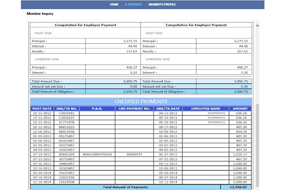Go to MEMBER'S PROFILE menu
Screen dimensions: 289x190
click(162, 5)
